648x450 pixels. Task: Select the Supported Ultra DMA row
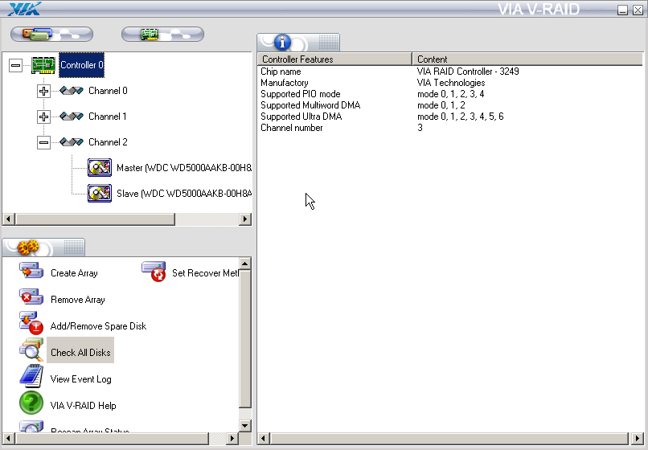pos(450,117)
